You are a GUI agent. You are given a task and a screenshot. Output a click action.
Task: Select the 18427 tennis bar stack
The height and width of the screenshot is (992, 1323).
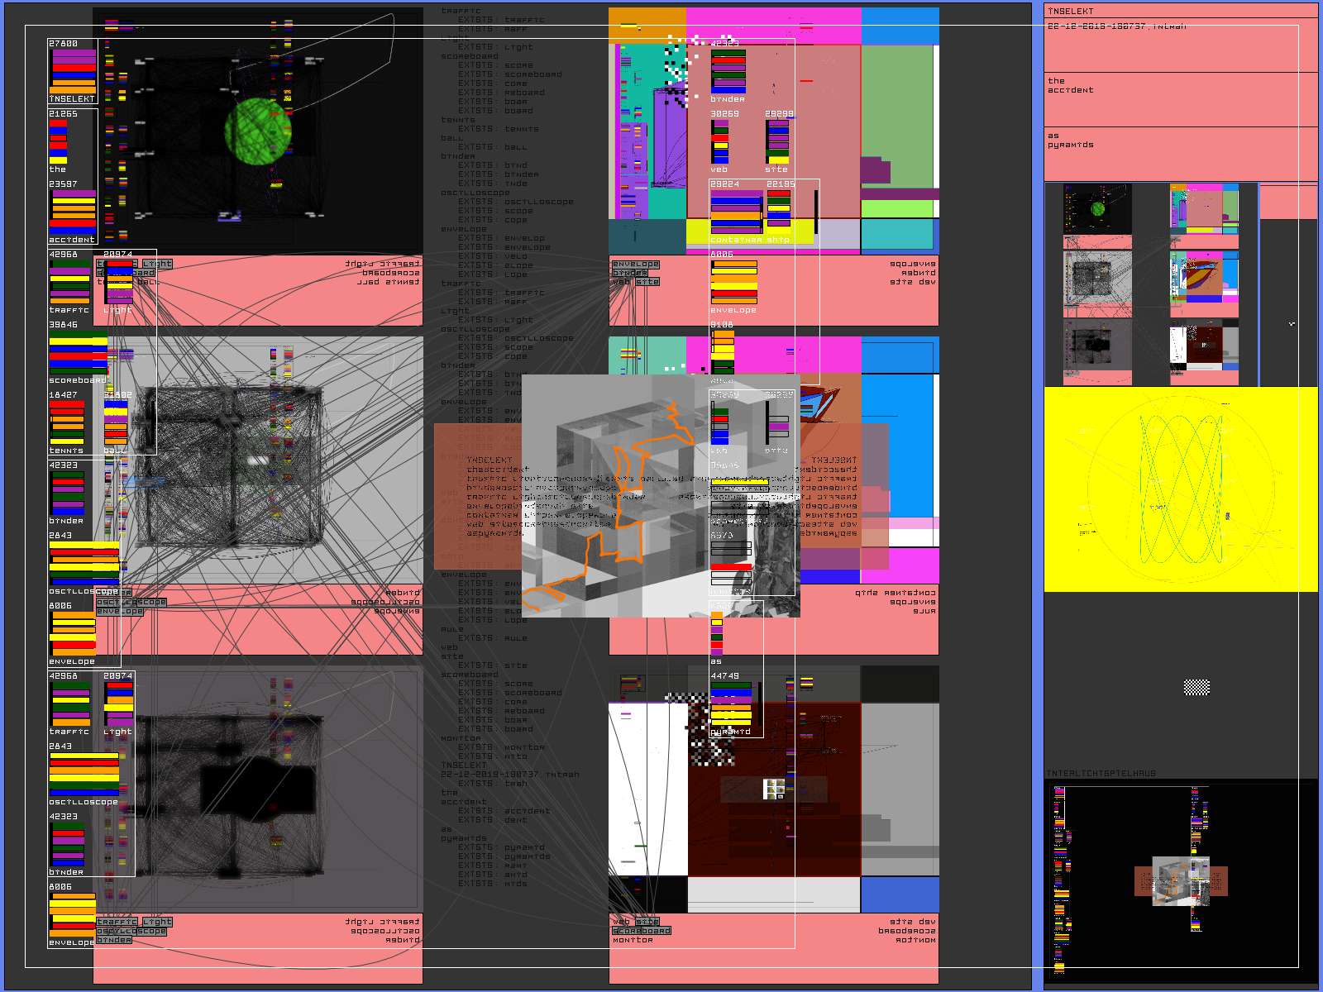(66, 423)
